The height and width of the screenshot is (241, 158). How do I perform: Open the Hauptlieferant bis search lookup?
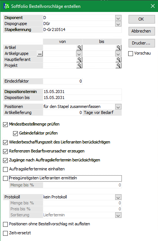[x=118, y=59]
